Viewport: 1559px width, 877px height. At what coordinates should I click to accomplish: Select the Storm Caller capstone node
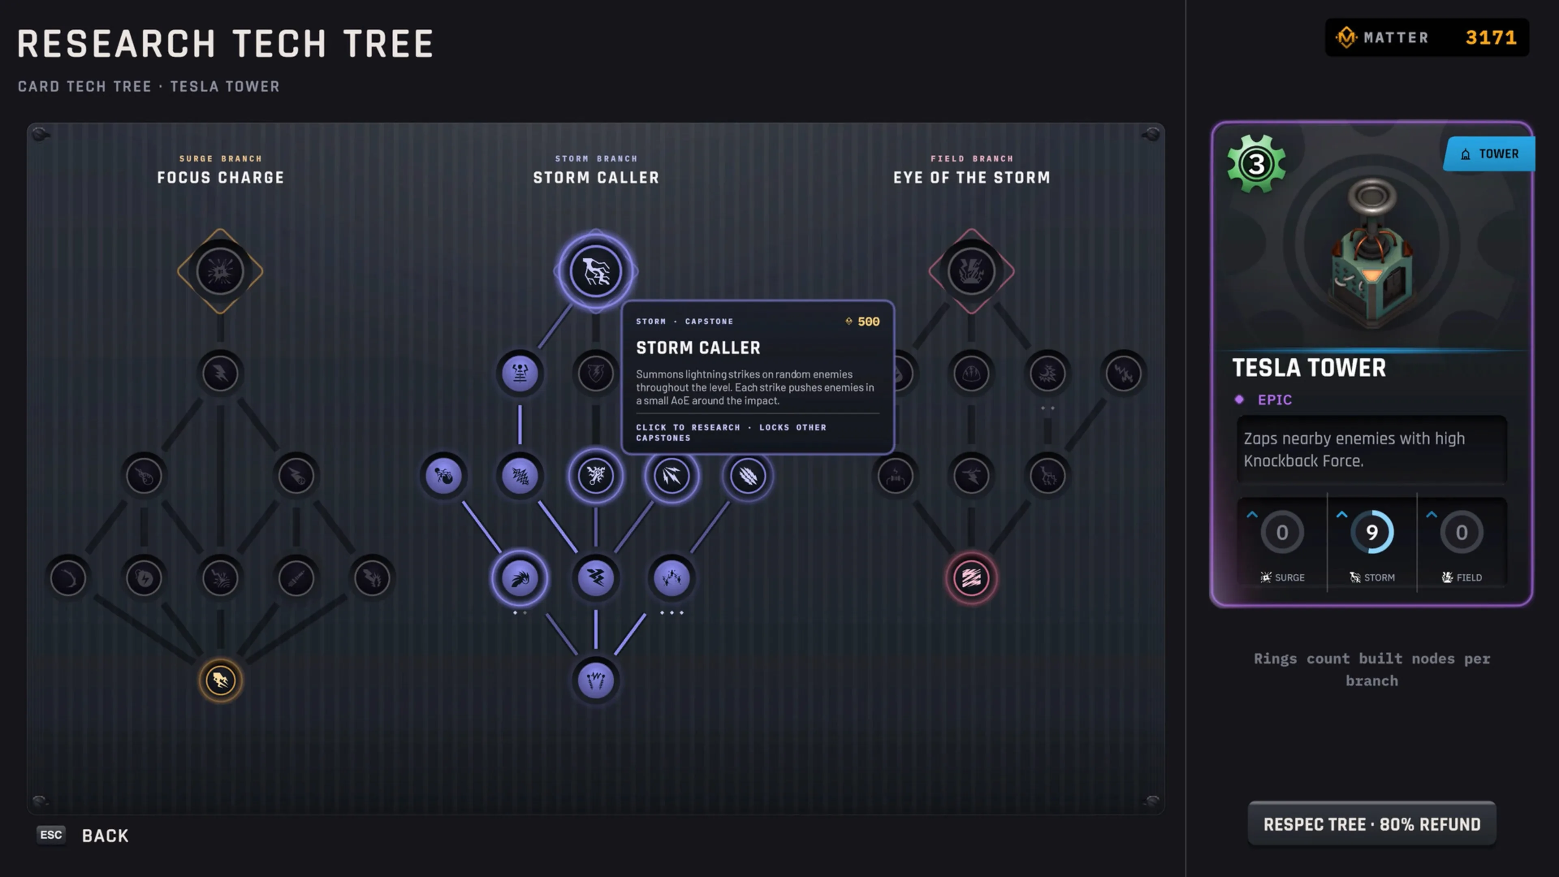[x=596, y=271]
